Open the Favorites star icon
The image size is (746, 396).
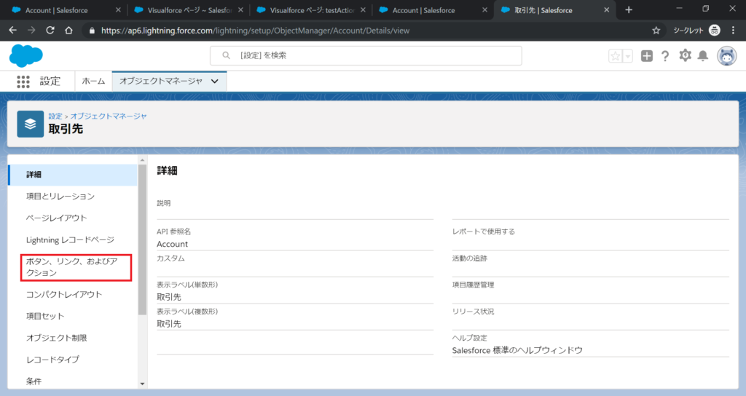pos(616,56)
